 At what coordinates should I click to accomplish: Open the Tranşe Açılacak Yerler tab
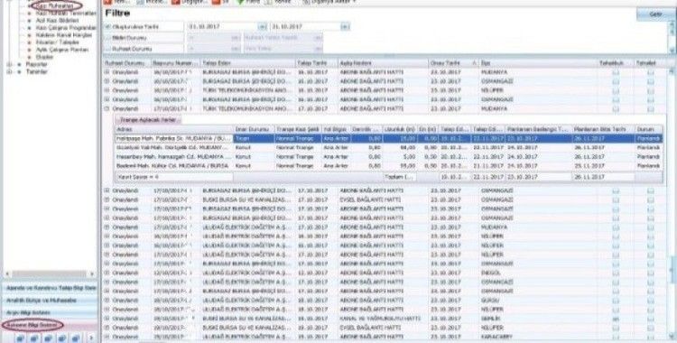pyautogui.click(x=148, y=120)
